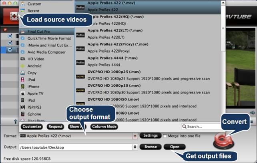The height and width of the screenshot is (163, 257).
Task: Click the HD Video camera icon
Action: click(23, 59)
